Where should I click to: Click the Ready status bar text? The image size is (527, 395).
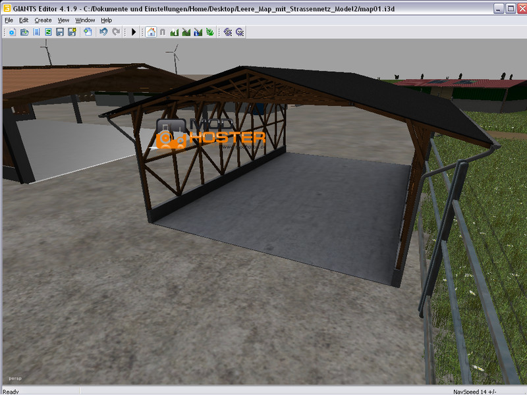pyautogui.click(x=11, y=392)
